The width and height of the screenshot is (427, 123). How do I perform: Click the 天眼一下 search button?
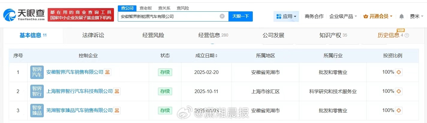point(240,16)
